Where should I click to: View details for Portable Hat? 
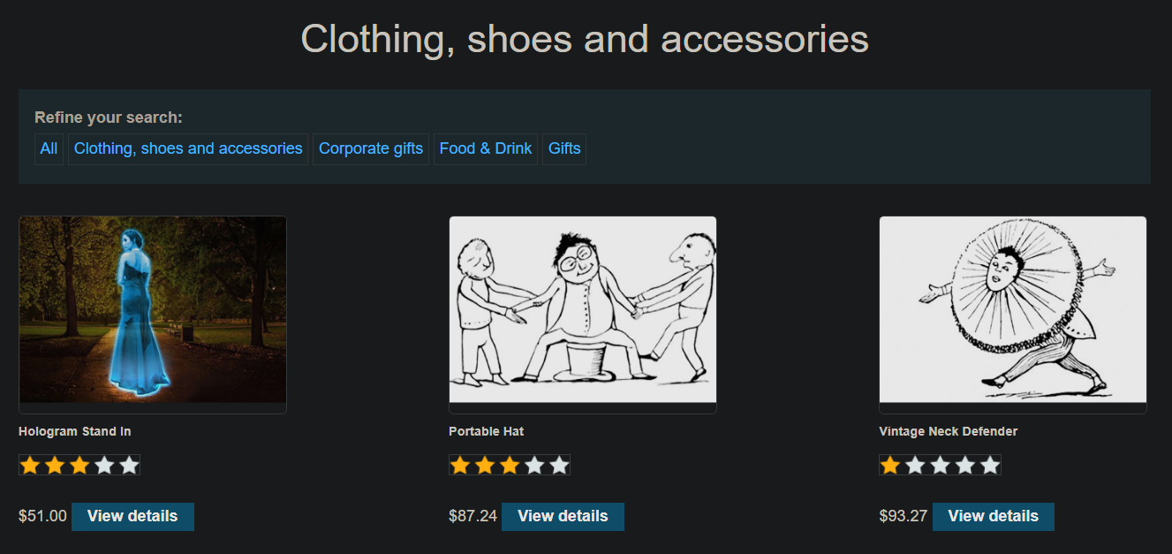(x=563, y=517)
